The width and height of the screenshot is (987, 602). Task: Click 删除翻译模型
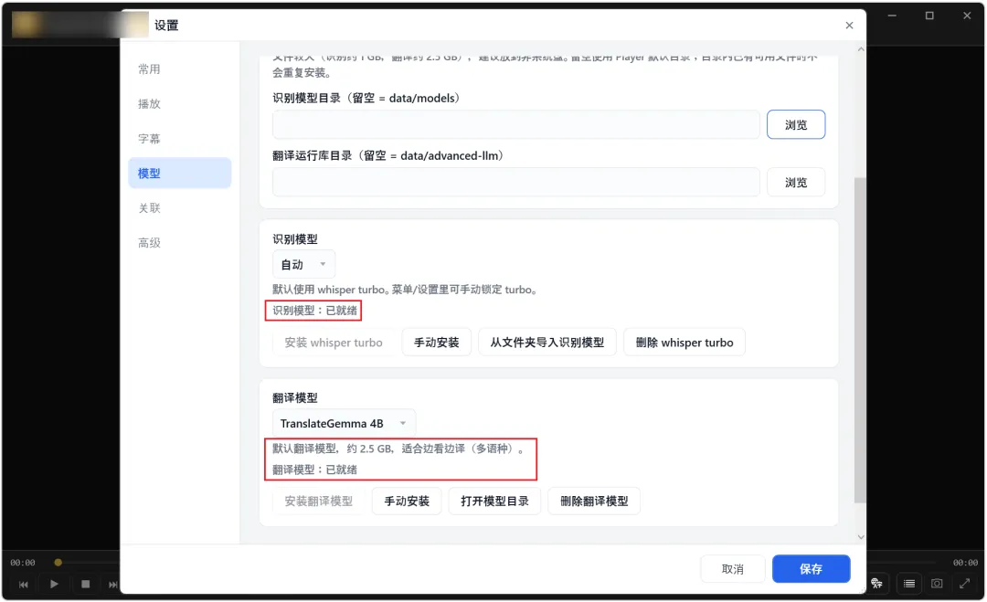pos(594,501)
